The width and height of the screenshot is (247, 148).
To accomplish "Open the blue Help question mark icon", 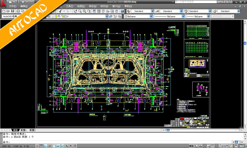I will tap(122, 11).
